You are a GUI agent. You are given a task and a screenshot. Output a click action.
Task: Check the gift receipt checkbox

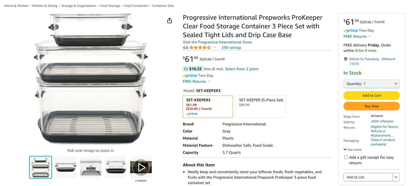pos(346,157)
